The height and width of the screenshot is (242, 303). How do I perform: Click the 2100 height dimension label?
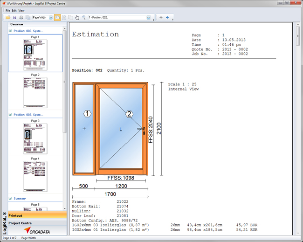point(158,129)
